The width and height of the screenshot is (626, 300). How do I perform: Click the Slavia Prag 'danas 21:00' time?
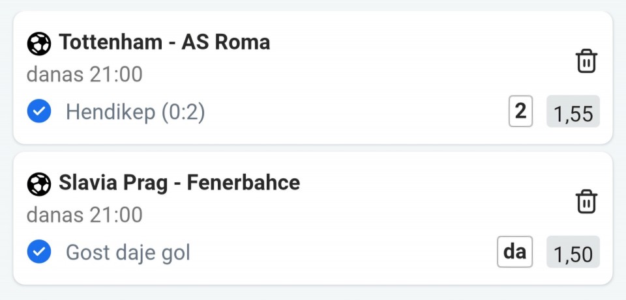point(85,215)
